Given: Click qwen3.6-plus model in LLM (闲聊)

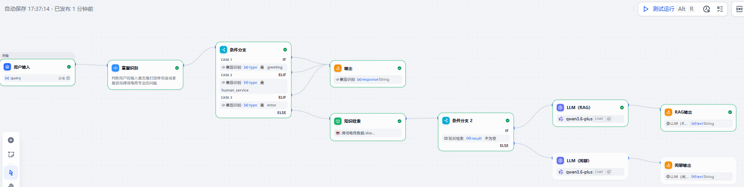Looking at the screenshot, I should point(579,172).
